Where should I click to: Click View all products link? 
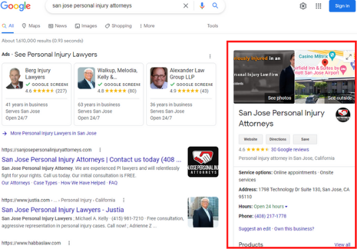(x=342, y=244)
